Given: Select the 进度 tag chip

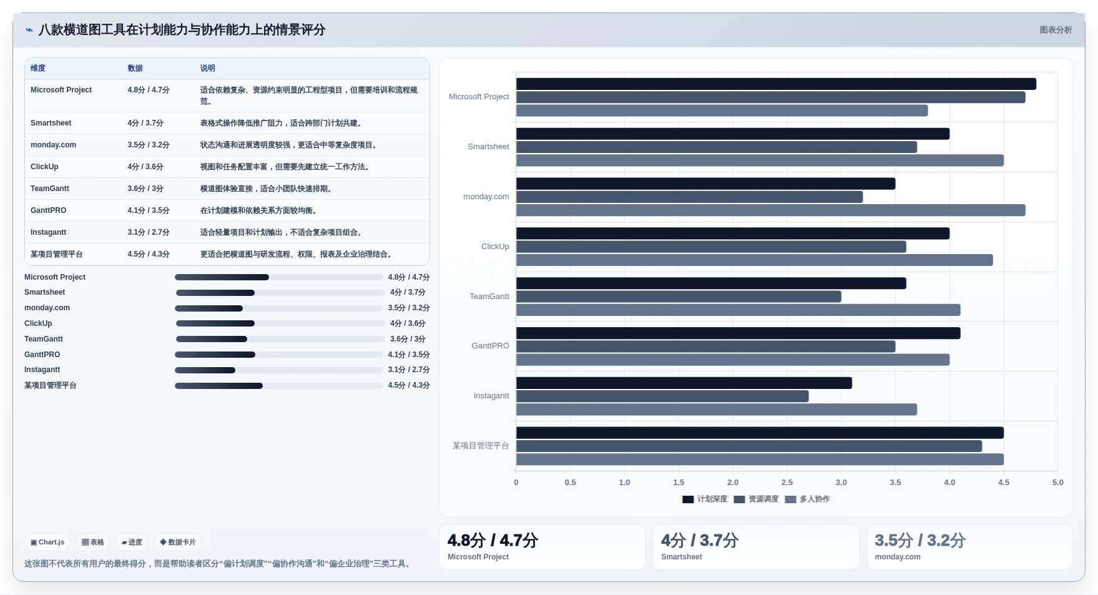Looking at the screenshot, I should (132, 543).
